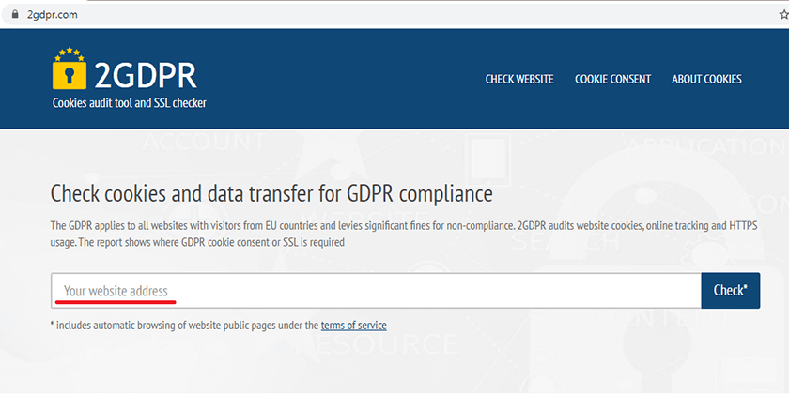Click the asterisk on the Check button
Image resolution: width=789 pixels, height=394 pixels.
pos(745,286)
